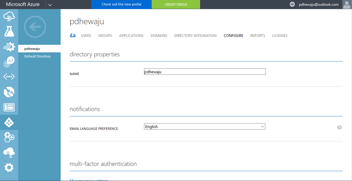Click the large back arrow button
Image resolution: width=352 pixels, height=181 pixels.
click(x=35, y=27)
